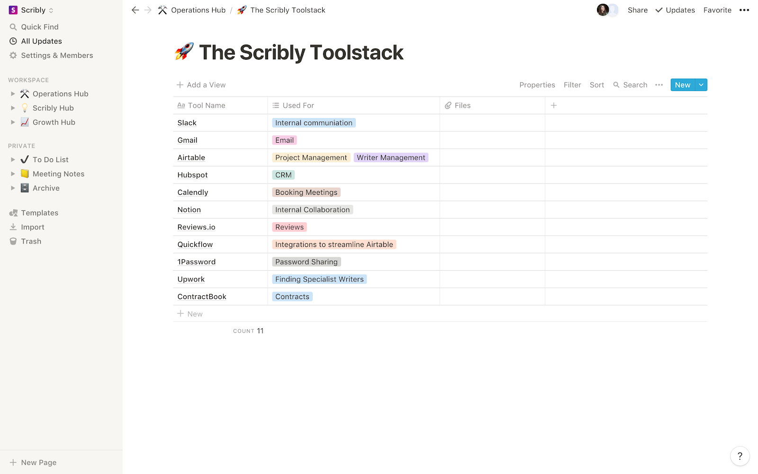Open the Filter menu
This screenshot has width=758, height=474.
pyautogui.click(x=572, y=85)
